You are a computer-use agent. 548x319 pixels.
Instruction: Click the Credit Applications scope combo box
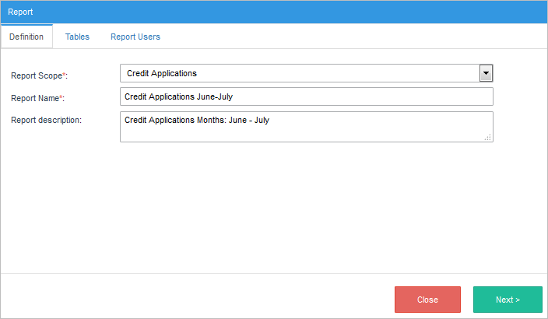(300, 73)
